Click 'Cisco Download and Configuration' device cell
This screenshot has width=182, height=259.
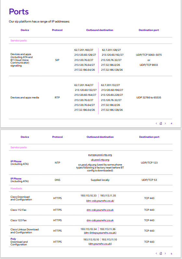21,198
